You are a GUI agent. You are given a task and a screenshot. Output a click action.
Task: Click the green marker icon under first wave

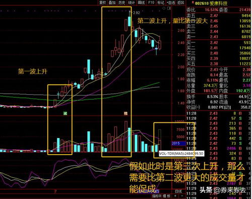[x=65, y=113]
